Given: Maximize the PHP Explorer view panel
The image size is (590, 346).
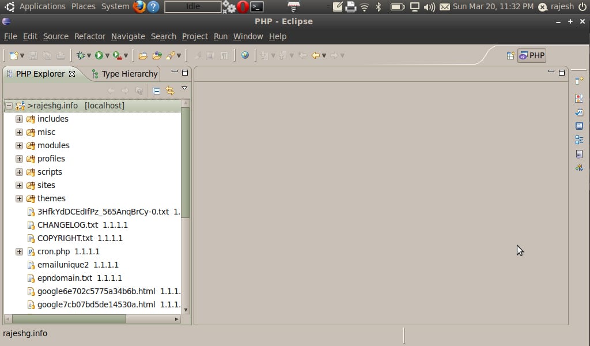Looking at the screenshot, I should 185,73.
